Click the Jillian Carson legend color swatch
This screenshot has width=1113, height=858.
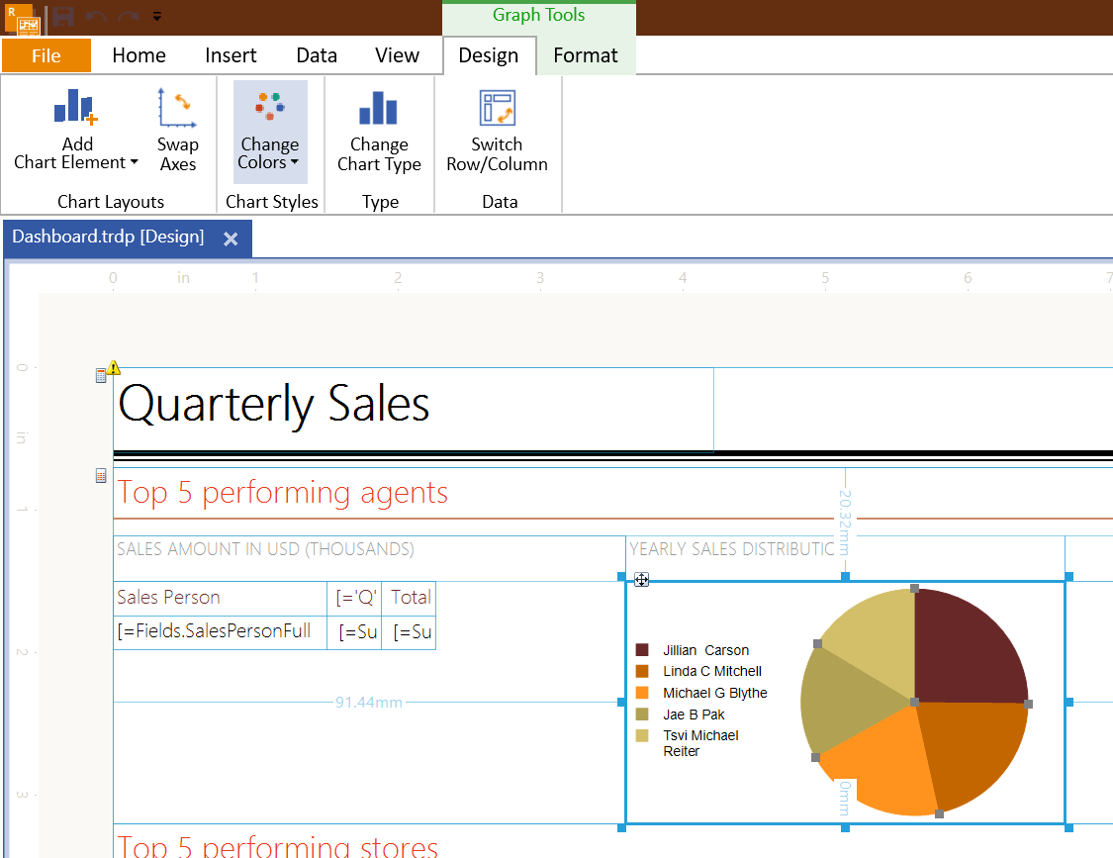click(642, 650)
